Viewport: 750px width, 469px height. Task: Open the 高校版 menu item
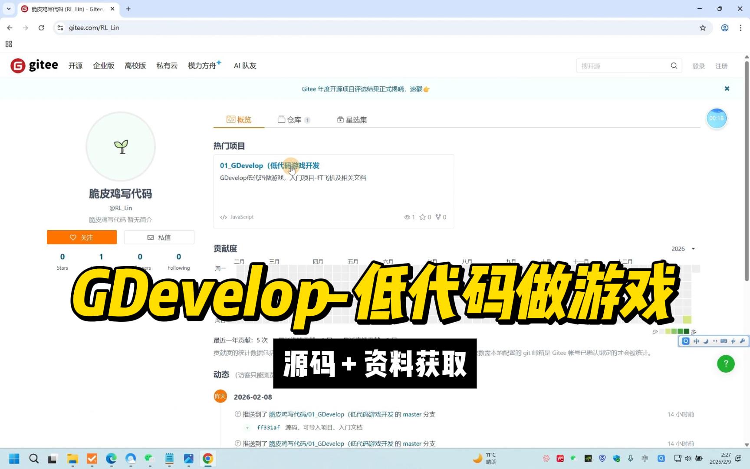135,66
